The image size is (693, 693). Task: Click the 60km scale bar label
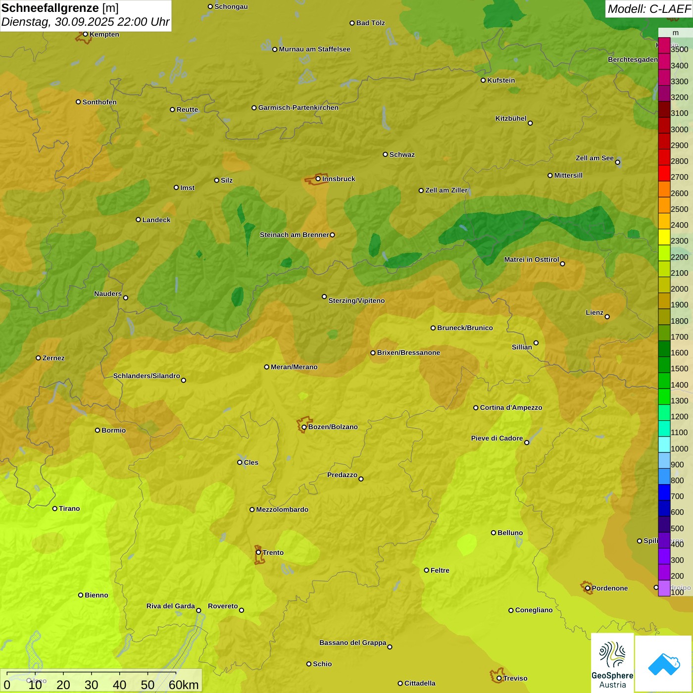[184, 685]
